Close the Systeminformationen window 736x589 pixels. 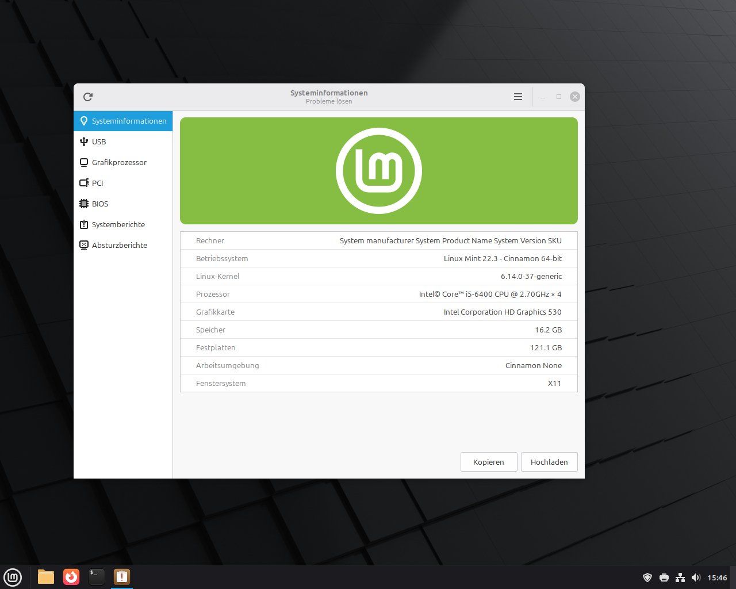[574, 97]
